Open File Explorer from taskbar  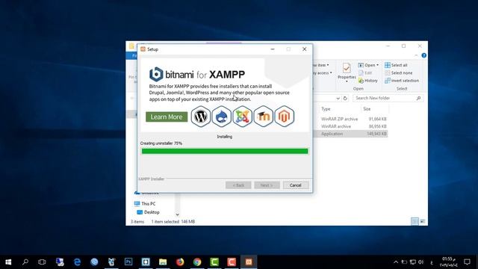click(163, 262)
